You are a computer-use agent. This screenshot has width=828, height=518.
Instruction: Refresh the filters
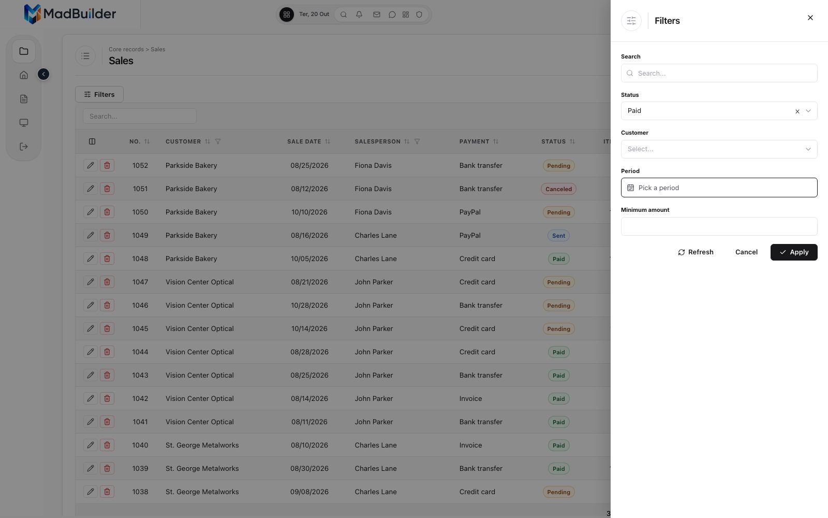696,252
